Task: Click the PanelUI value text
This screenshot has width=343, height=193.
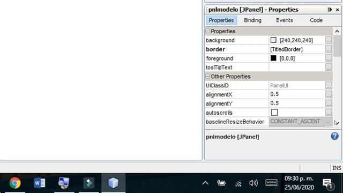Action: [279, 86]
